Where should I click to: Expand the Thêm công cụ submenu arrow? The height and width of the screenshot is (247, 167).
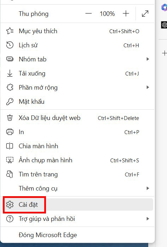(x=148, y=188)
